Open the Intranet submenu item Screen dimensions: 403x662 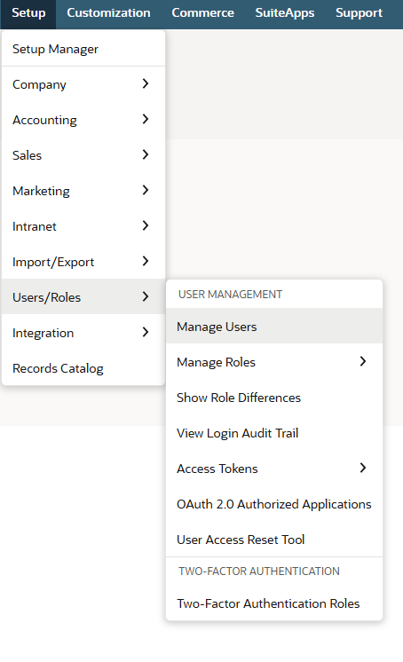83,226
